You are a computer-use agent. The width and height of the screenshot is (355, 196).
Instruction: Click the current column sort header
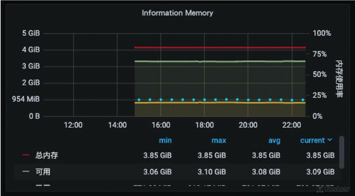point(312,140)
